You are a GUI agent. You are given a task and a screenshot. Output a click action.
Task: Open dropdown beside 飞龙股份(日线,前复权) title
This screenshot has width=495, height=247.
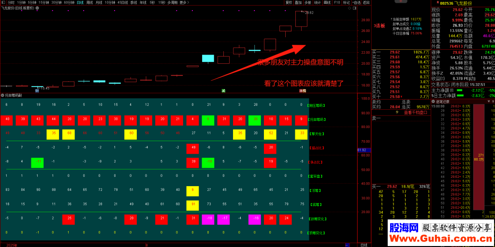tap(37, 8)
